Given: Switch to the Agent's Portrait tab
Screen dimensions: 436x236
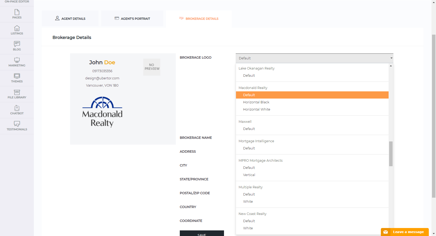Looking at the screenshot, I should (132, 18).
